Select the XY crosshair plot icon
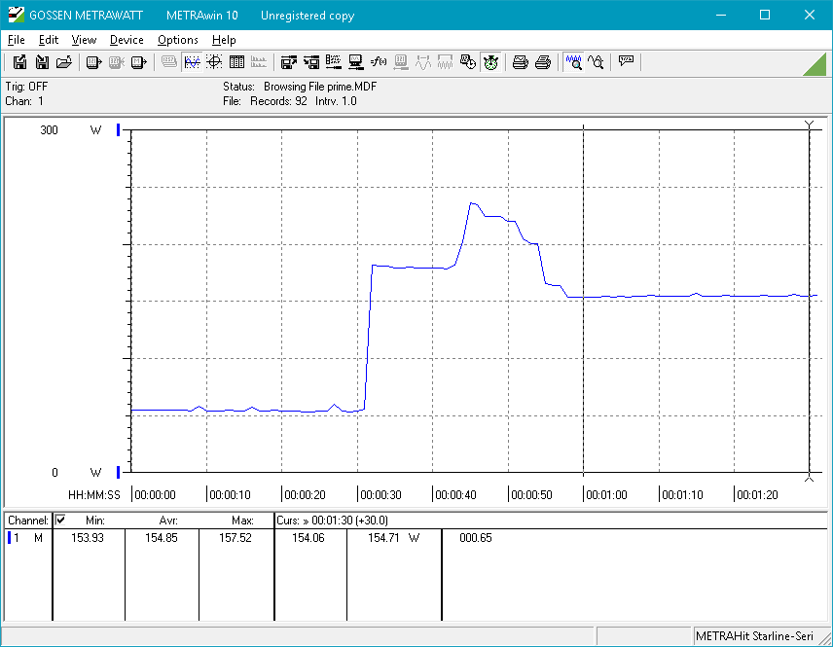This screenshot has height=647, width=833. (x=214, y=62)
